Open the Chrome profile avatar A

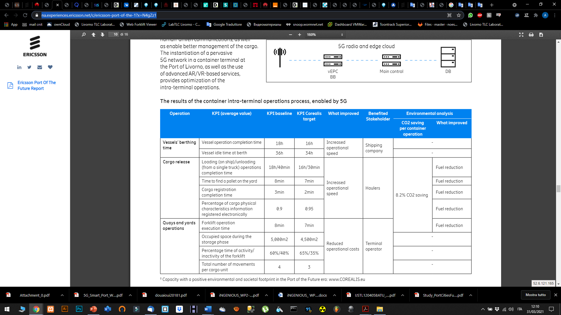click(545, 15)
